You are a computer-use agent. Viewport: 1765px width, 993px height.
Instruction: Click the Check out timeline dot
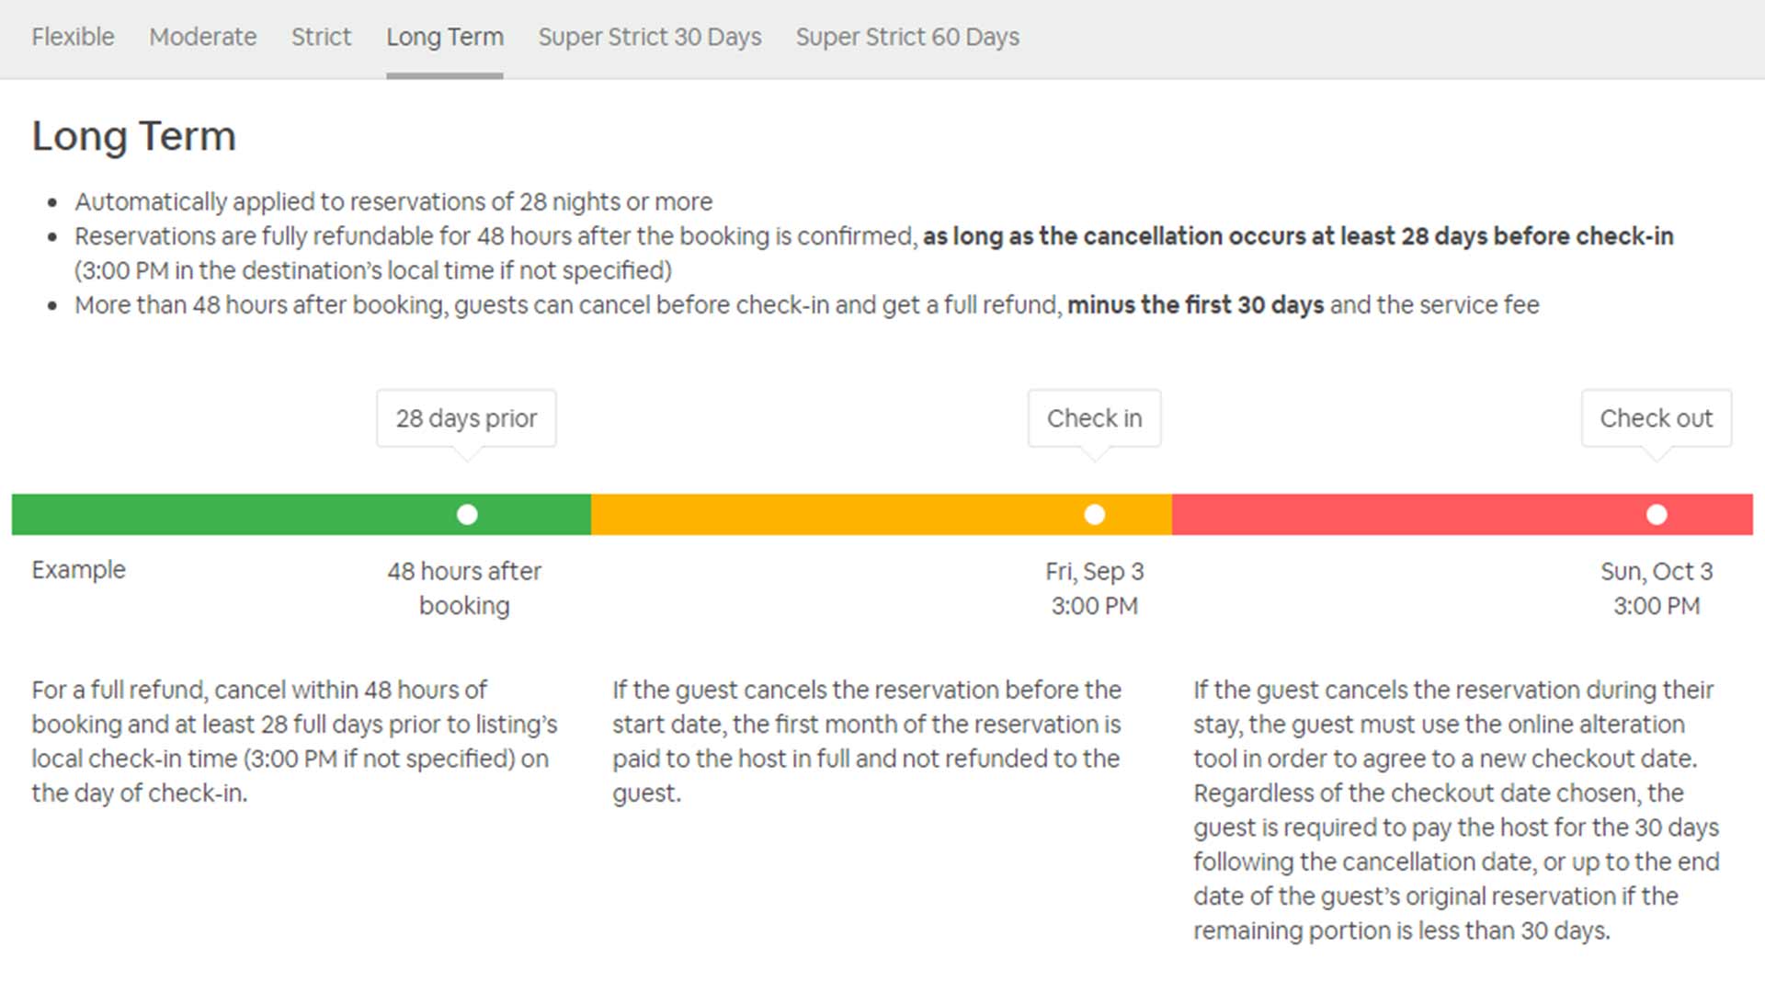[1656, 515]
